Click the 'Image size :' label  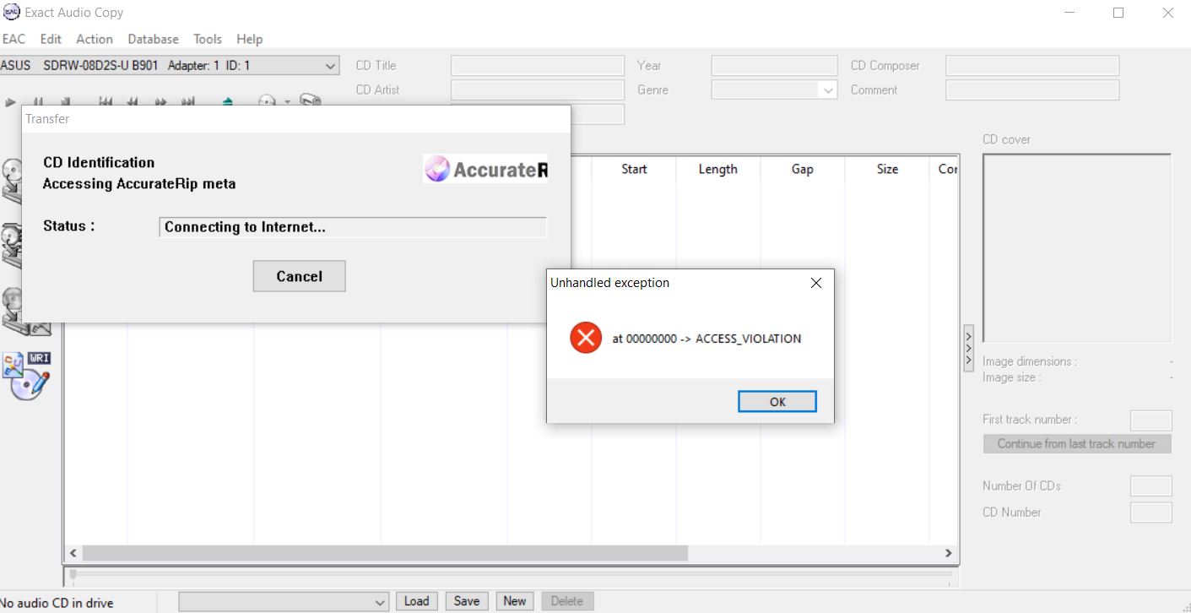click(x=1012, y=377)
